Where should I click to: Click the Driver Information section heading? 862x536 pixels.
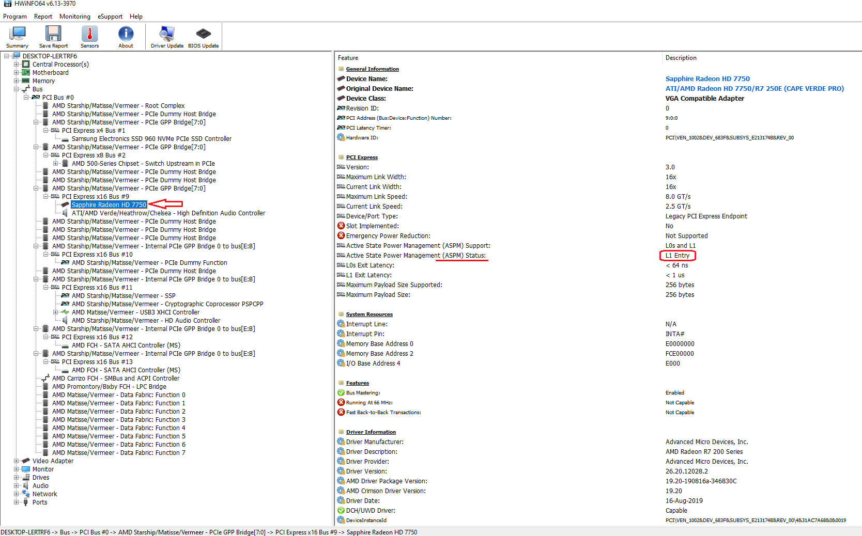[x=371, y=432]
